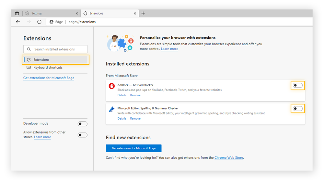Screen dimensions: 324x182
Task: Select Extensions in the sidebar
Action: (55, 59)
